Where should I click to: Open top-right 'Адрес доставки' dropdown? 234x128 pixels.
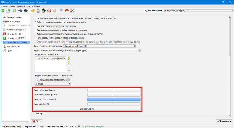point(198,11)
